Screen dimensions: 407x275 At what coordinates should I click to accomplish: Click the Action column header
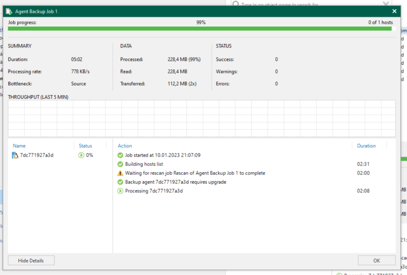[x=125, y=146]
